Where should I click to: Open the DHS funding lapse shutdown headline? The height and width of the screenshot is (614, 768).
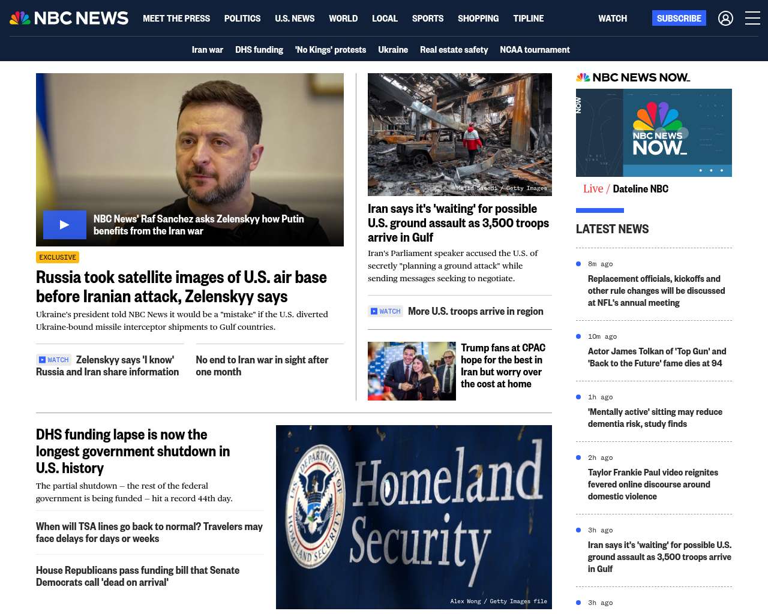click(x=133, y=451)
